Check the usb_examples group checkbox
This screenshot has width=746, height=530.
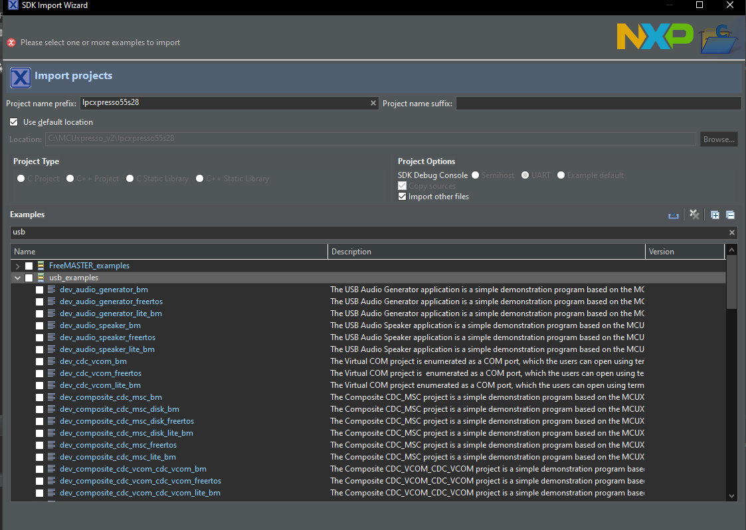coord(29,278)
